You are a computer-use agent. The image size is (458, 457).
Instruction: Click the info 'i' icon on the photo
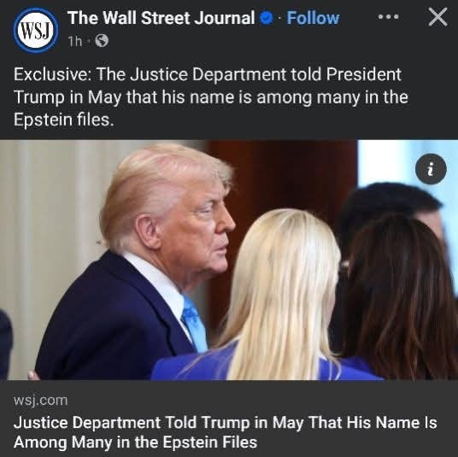(x=431, y=169)
